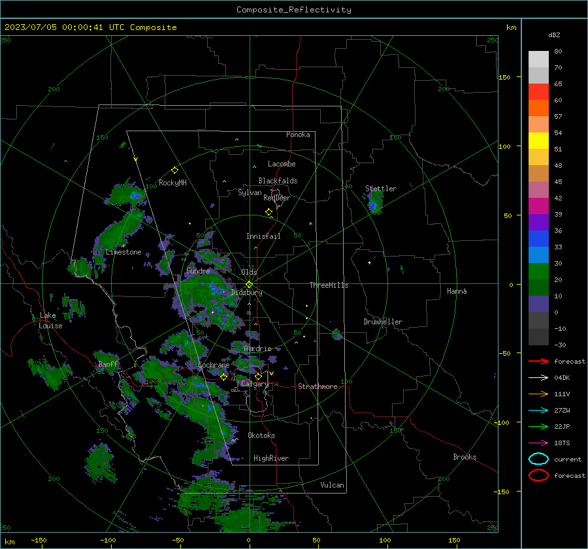This screenshot has height=549, width=588.
Task: Click the RedDeer city label
Action: pyautogui.click(x=277, y=198)
